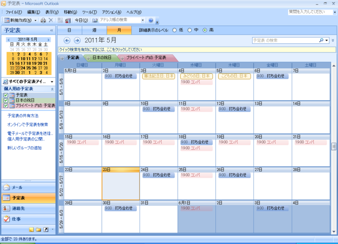Open the アクション menu
The image size is (338, 244).
tap(112, 12)
